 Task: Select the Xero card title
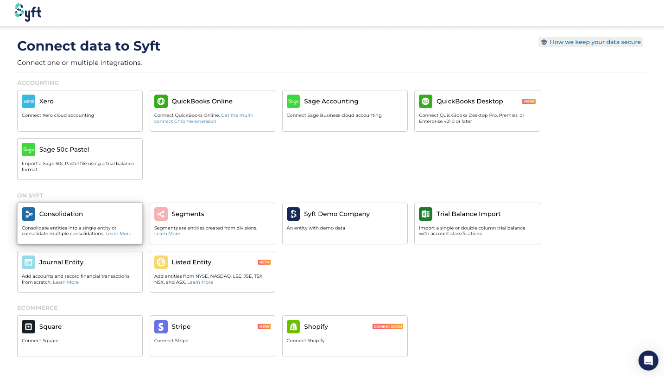pyautogui.click(x=46, y=101)
